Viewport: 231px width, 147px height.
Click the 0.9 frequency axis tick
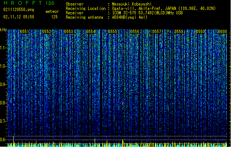(x=3, y=85)
